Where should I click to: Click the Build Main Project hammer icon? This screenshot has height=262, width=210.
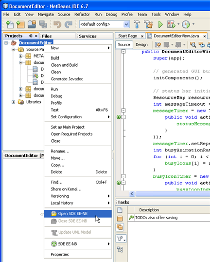tap(137, 24)
